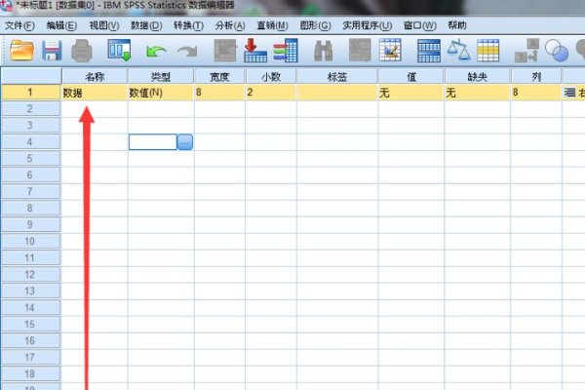
Task: Click the Insert cases icon
Action: 360,50
